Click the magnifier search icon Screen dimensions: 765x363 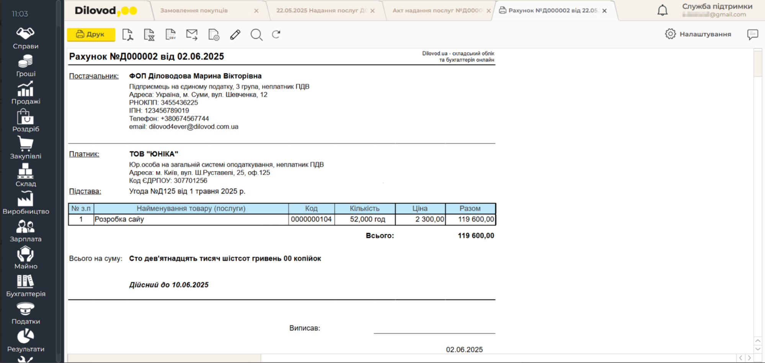(x=256, y=35)
